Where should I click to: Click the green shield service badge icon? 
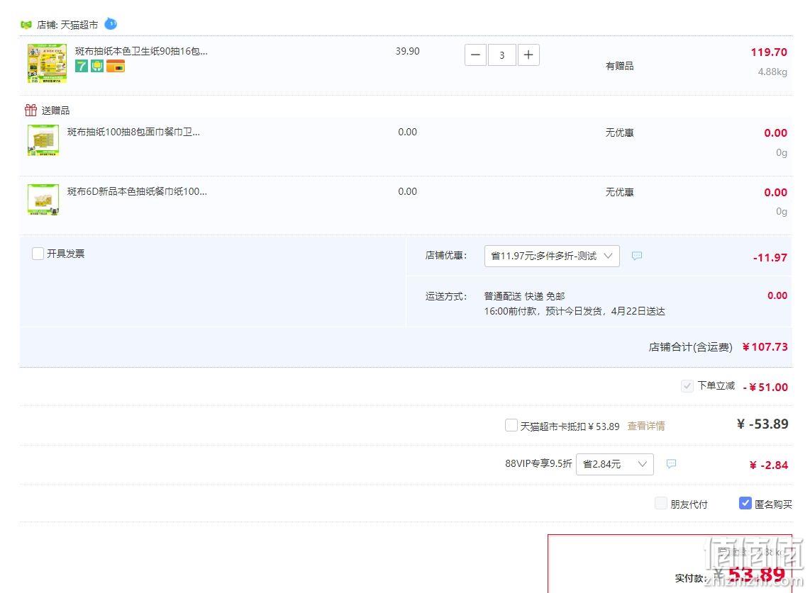(x=97, y=66)
